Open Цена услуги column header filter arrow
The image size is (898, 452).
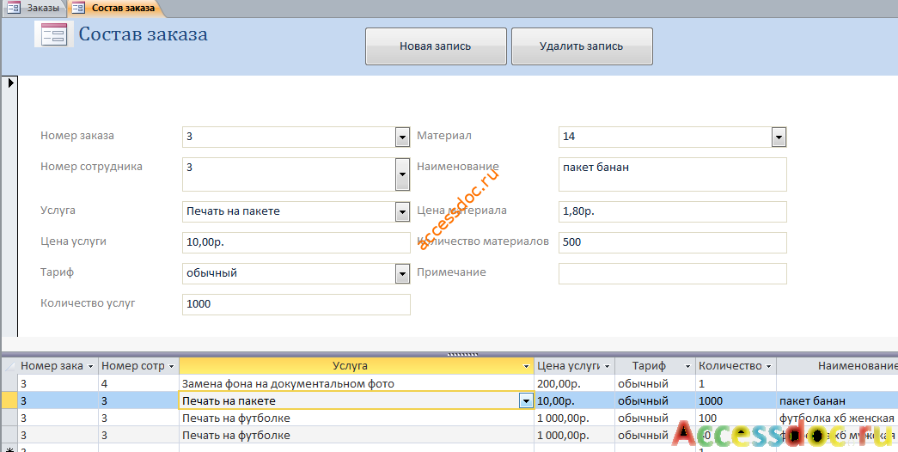click(607, 366)
